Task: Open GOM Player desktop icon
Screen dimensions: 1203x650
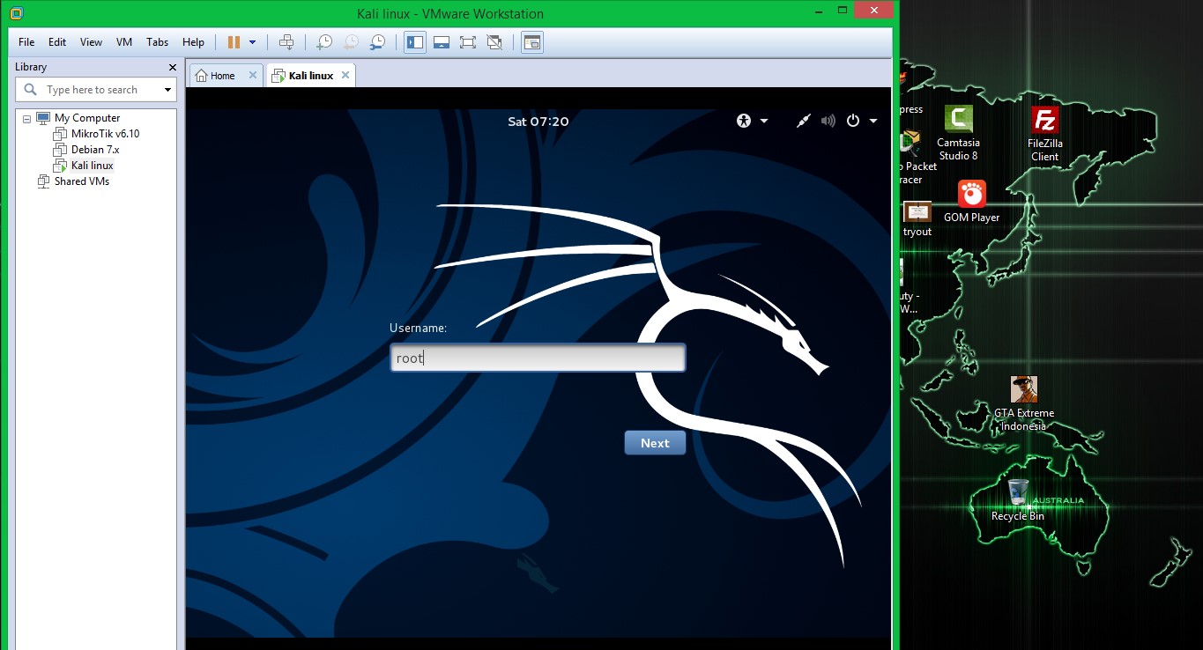Action: coord(972,202)
